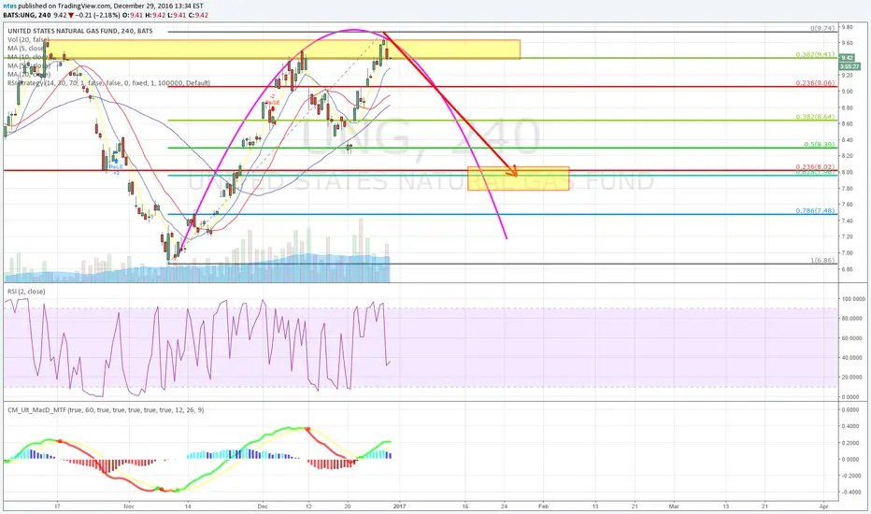Click the 'RsiSE' strategy entry marker
Viewport: 871px width, 514px height.
pyautogui.click(x=273, y=103)
